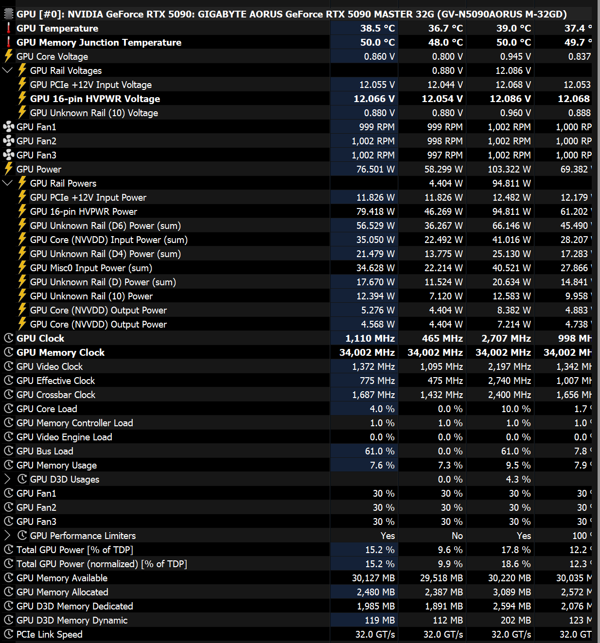Click lightning bolt icon beside GPU Core Voltage
Image resolution: width=600 pixels, height=643 pixels.
click(x=8, y=56)
